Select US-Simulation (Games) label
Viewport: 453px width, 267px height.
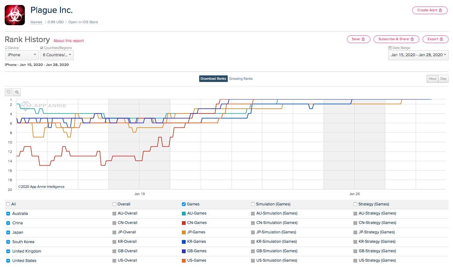tap(277, 260)
